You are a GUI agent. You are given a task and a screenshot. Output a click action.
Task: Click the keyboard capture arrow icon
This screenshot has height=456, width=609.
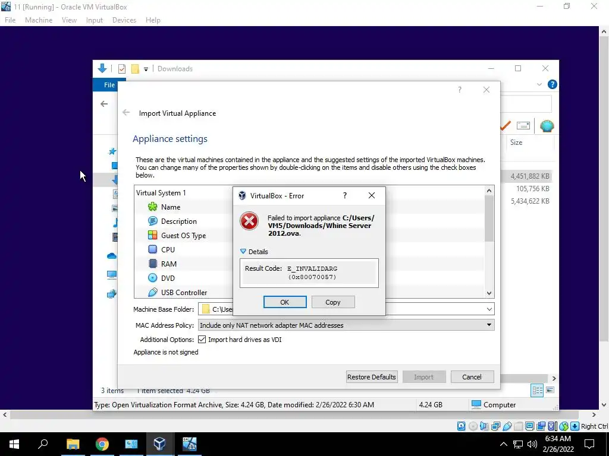[575, 426]
